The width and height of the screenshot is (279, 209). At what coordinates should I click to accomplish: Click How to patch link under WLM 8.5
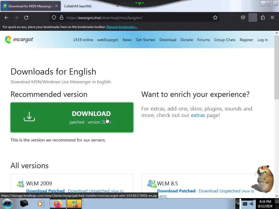(x=248, y=191)
